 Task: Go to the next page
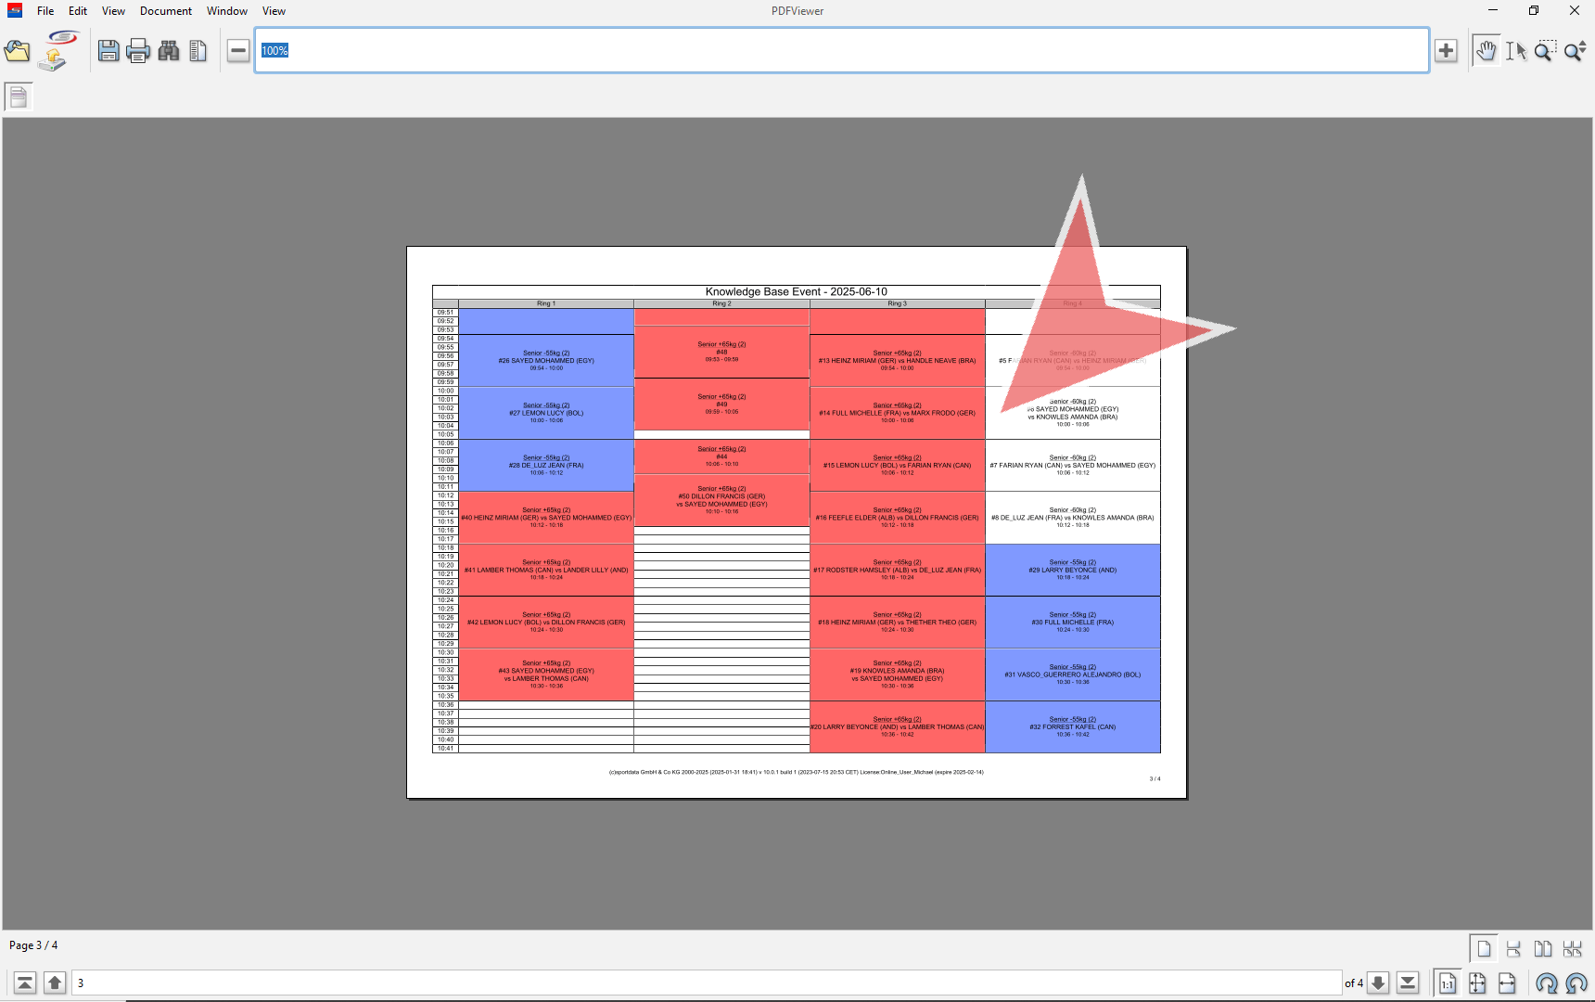point(1379,983)
